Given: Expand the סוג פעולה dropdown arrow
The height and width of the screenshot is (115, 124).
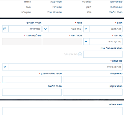Looking at the screenshot, I should (5, 67).
